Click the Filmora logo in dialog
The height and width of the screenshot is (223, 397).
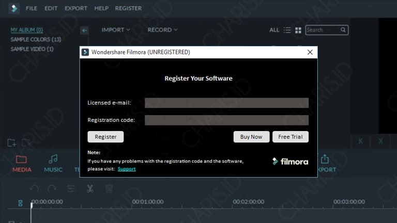(x=290, y=162)
